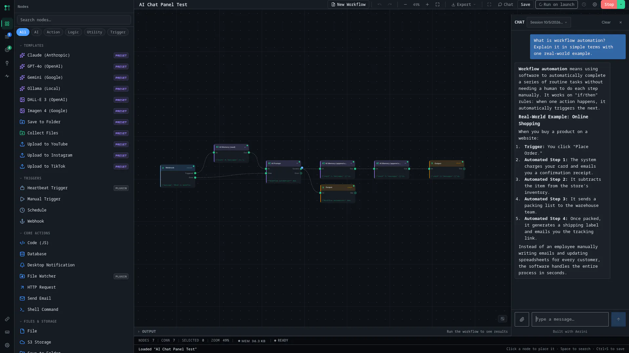The width and height of the screenshot is (629, 353).
Task: Select the Logic filter tab
Action: (x=73, y=32)
